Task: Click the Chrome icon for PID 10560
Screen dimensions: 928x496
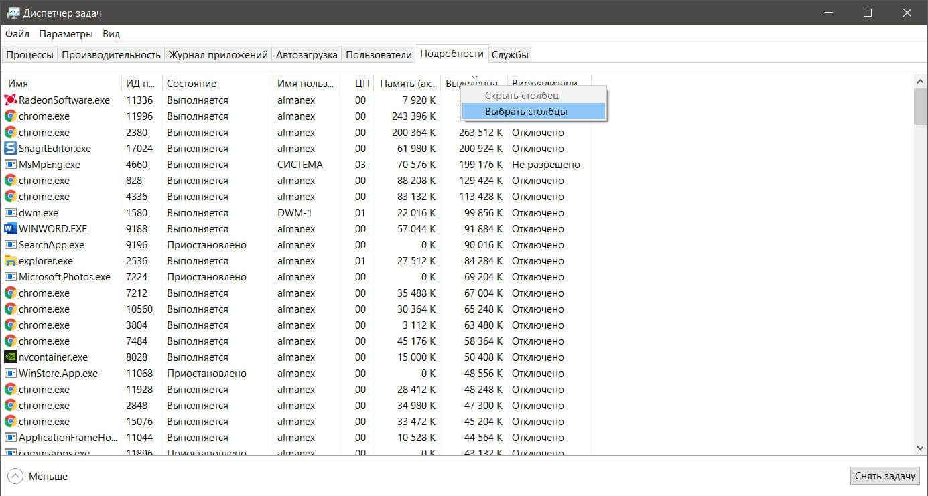Action: pos(11,309)
